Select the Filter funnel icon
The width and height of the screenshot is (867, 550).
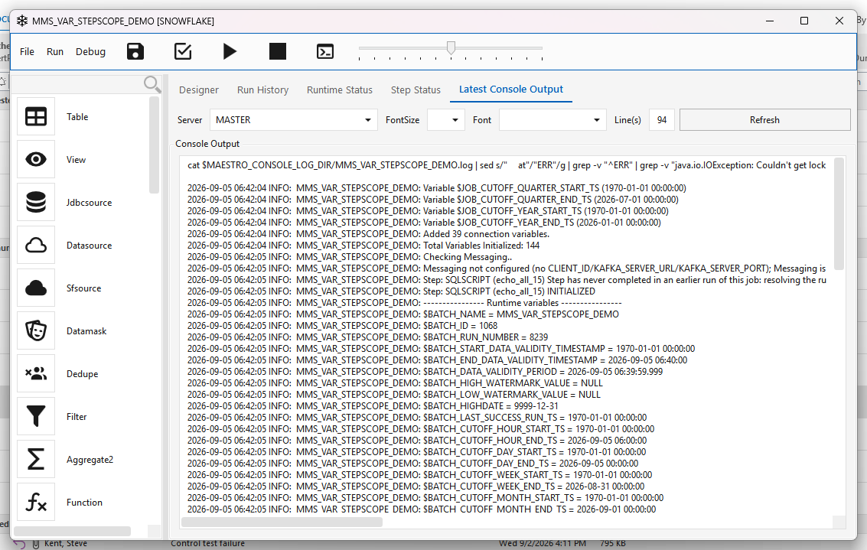[36, 416]
